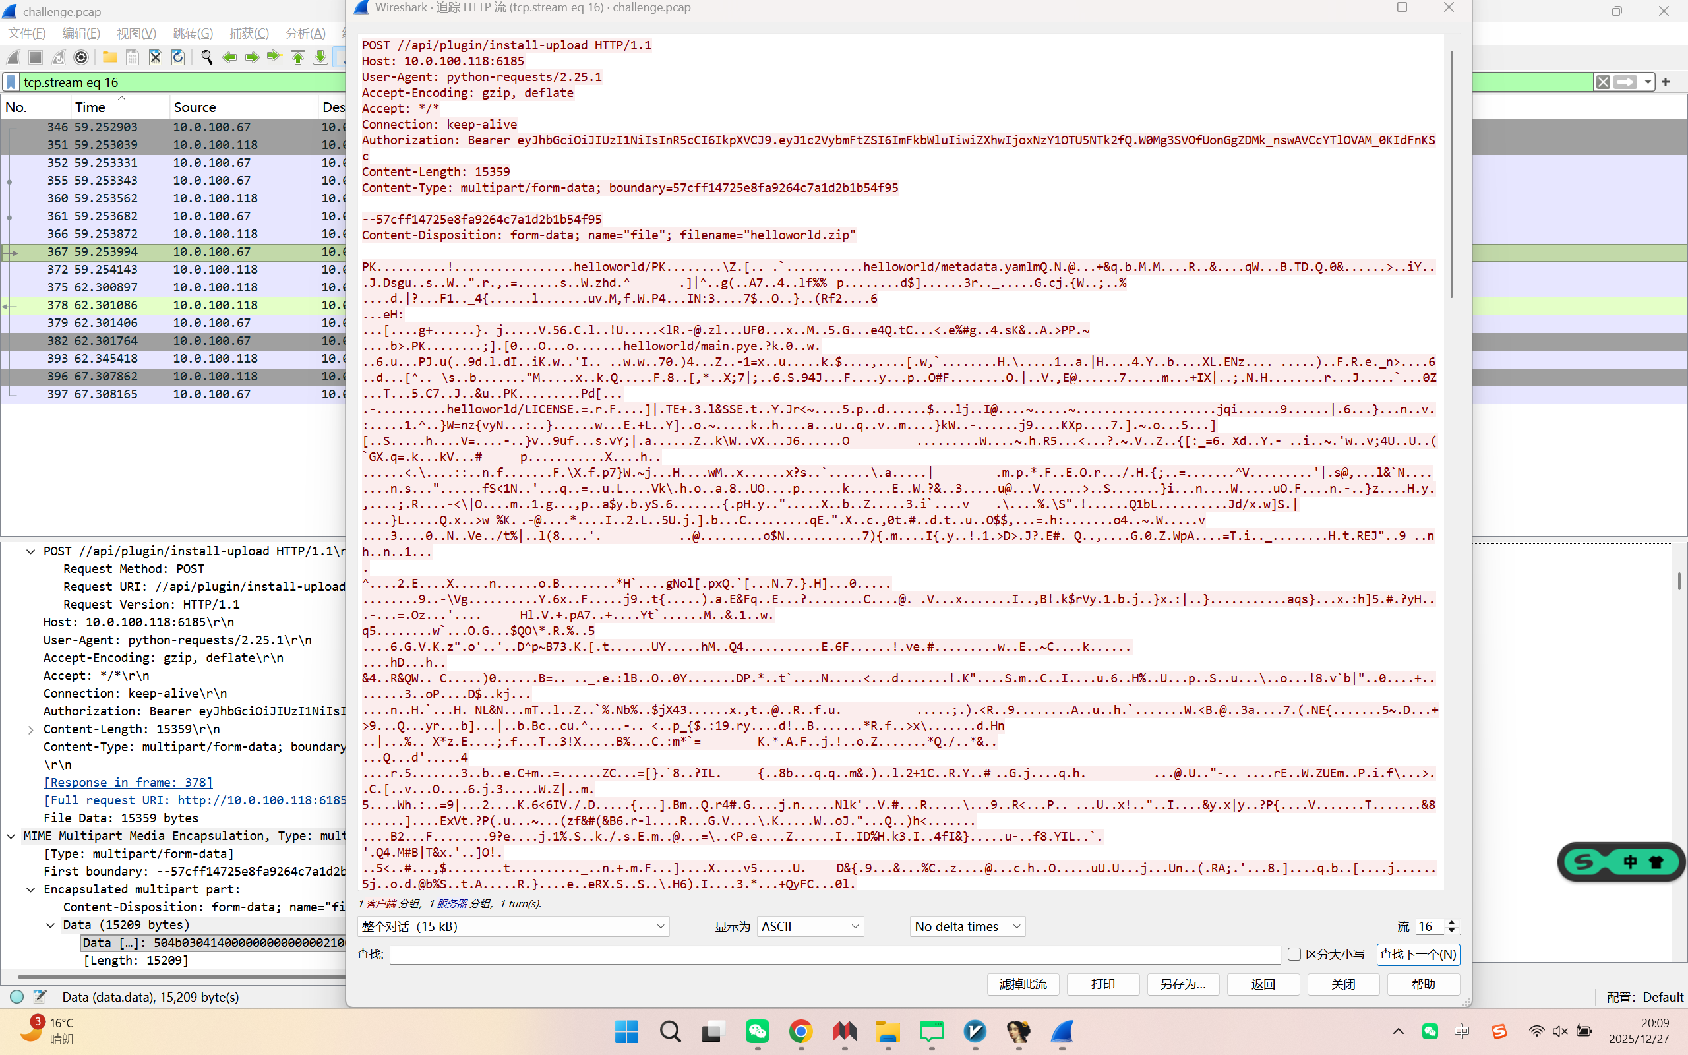Click the display filter bookmark icon

[11, 82]
